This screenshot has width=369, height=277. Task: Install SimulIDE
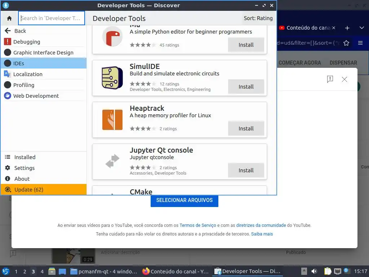coord(246,87)
